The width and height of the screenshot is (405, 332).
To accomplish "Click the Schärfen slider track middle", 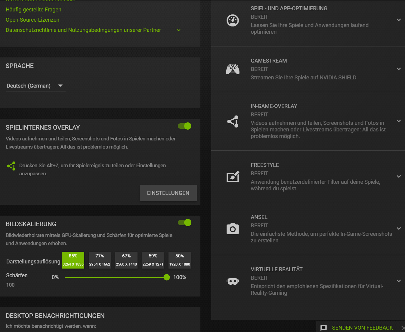I will [x=116, y=277].
